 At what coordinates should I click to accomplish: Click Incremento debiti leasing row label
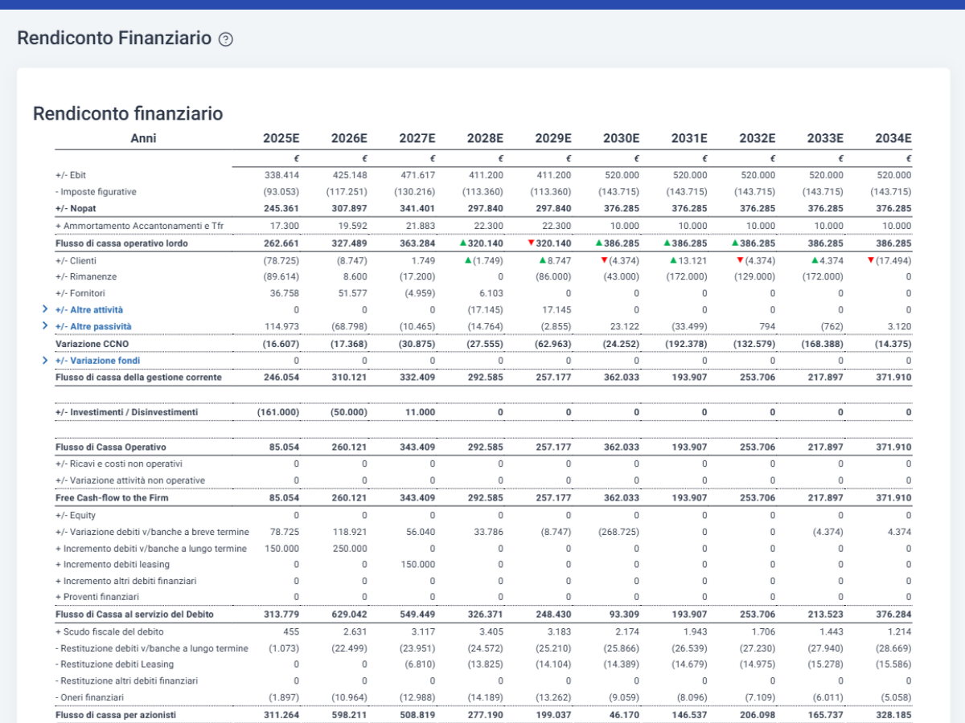pyautogui.click(x=114, y=565)
